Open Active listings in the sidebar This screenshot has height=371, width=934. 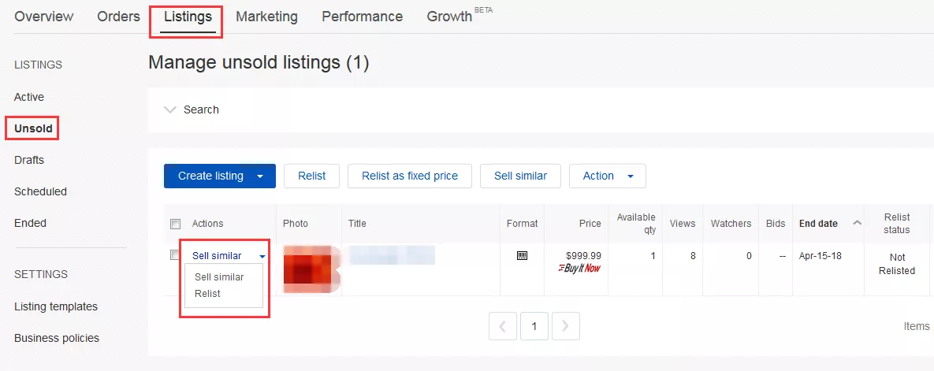(29, 97)
